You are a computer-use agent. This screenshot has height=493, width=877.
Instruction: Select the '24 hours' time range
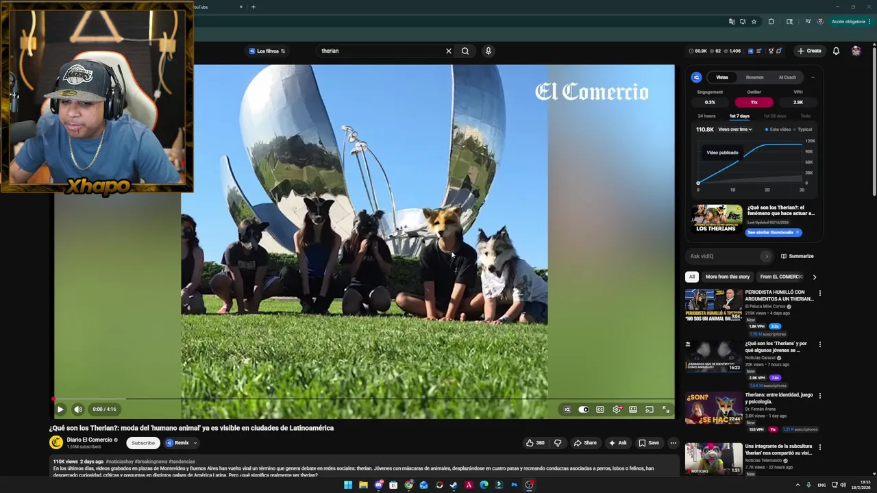(x=706, y=116)
